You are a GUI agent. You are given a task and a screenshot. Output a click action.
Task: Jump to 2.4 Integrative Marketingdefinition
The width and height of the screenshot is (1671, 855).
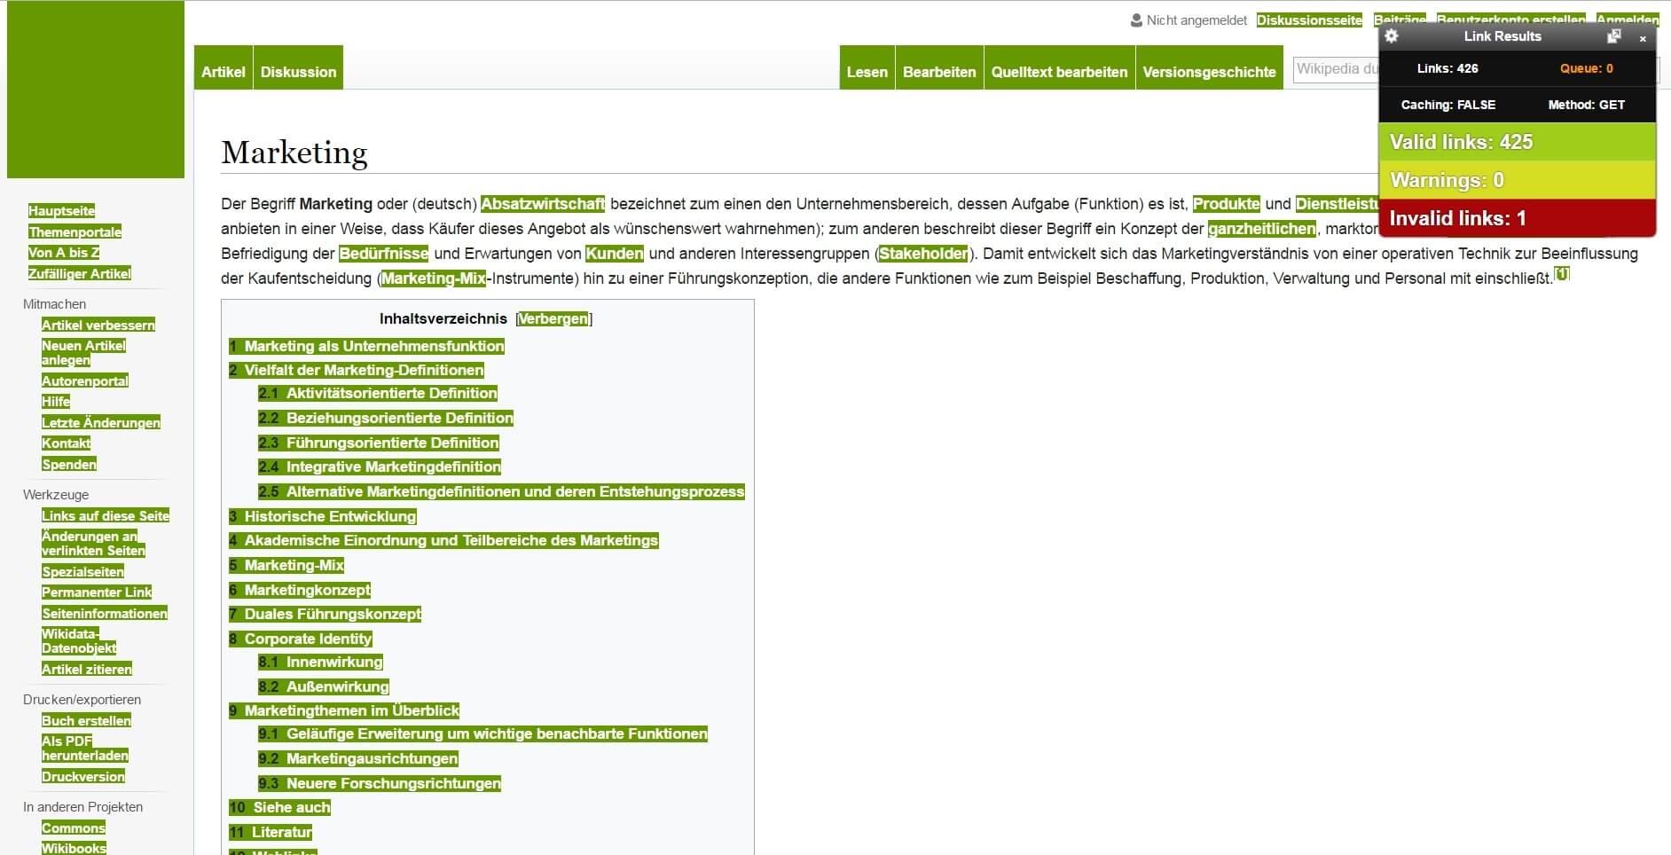click(380, 467)
